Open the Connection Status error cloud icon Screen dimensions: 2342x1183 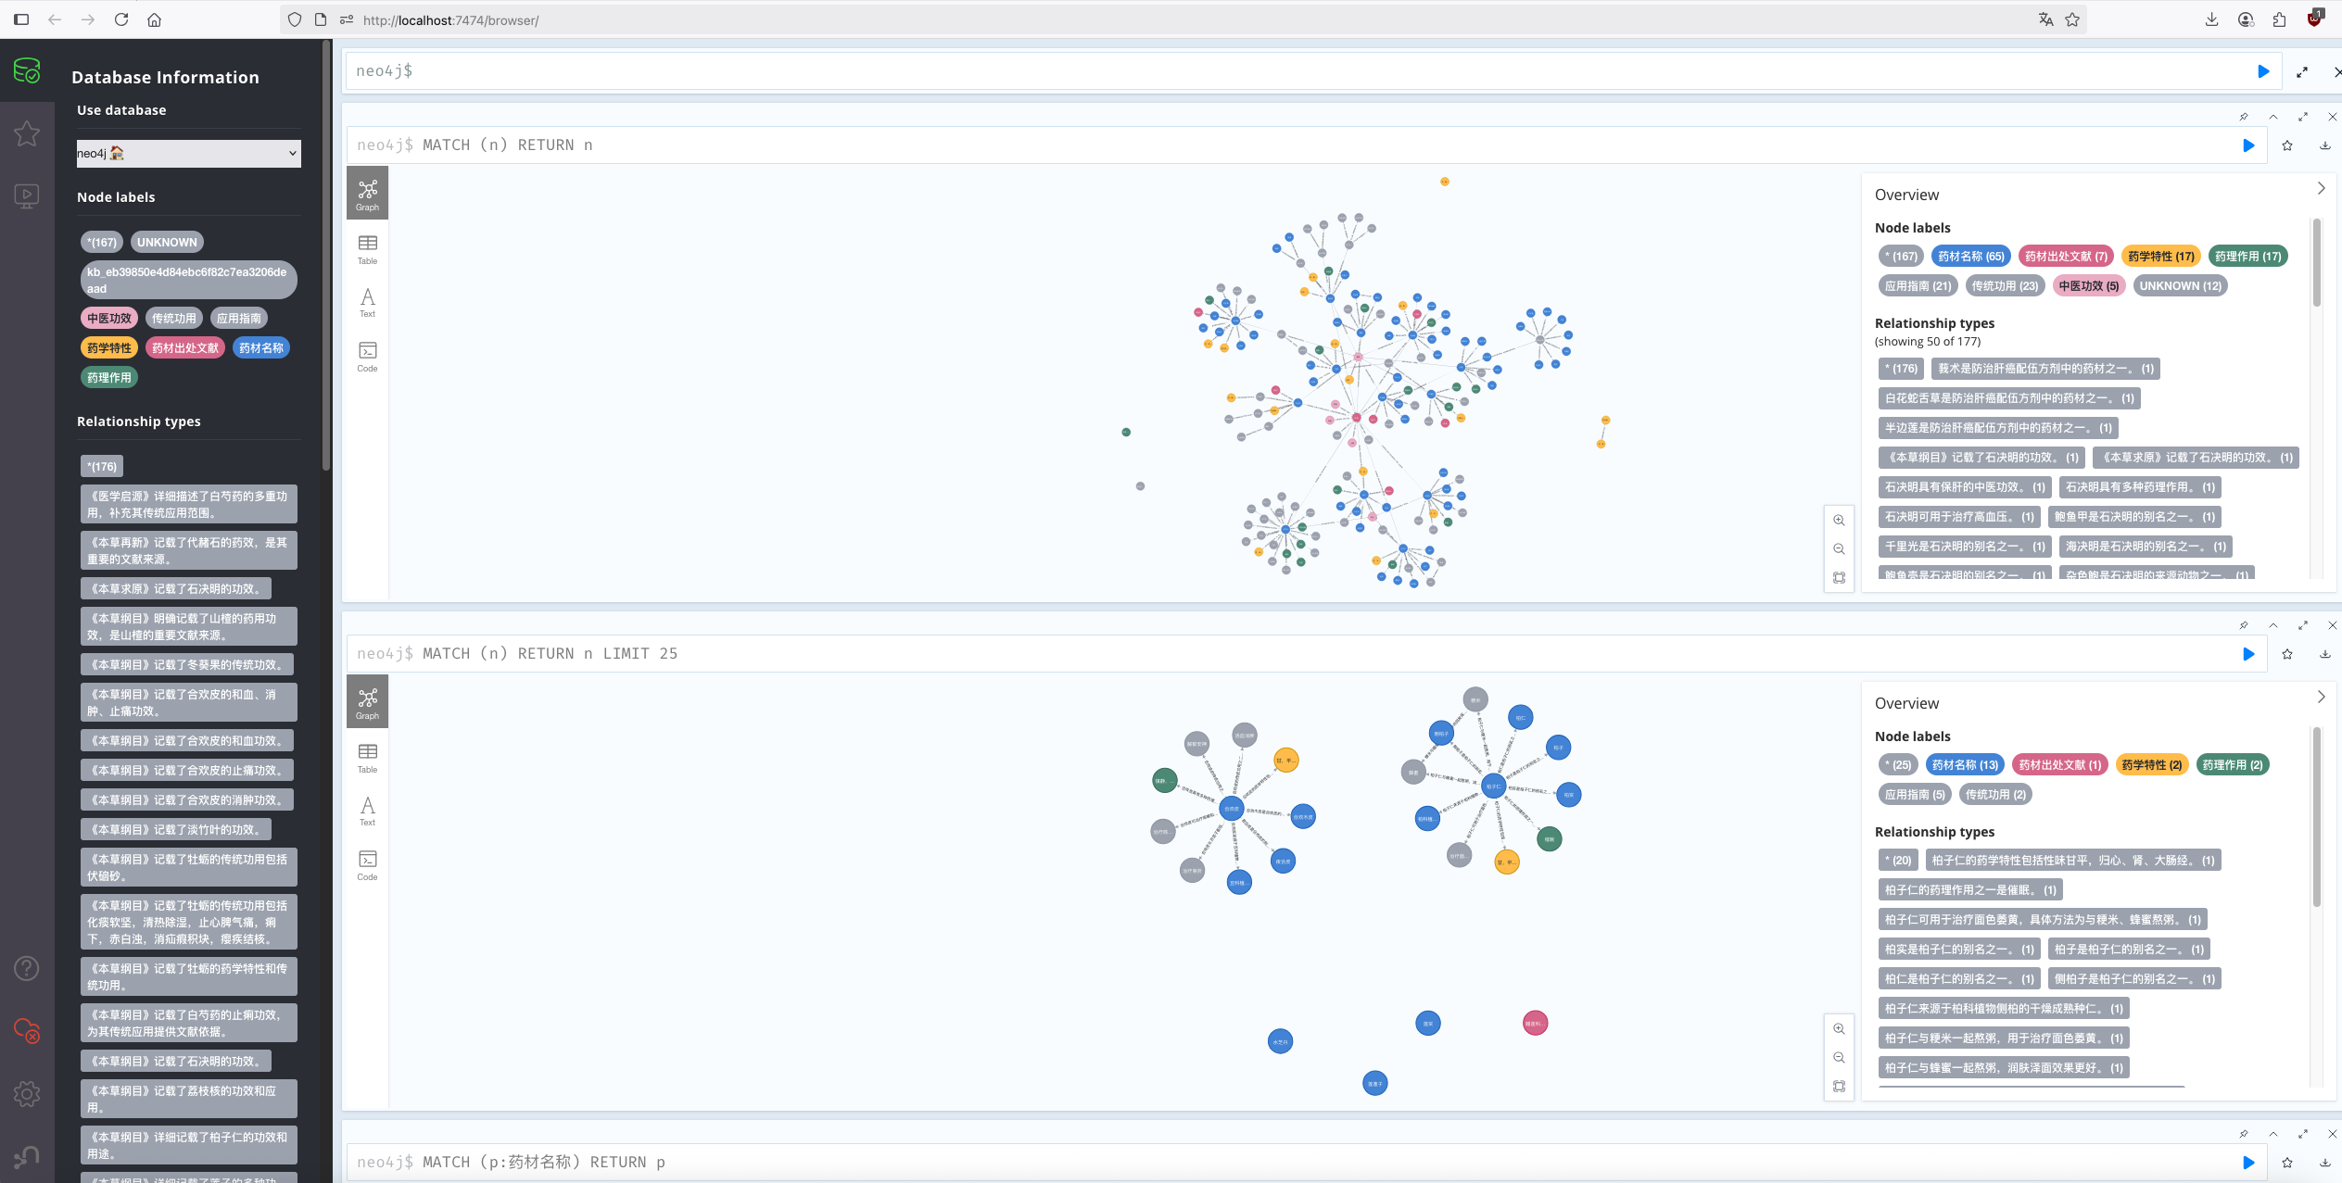(x=27, y=1030)
